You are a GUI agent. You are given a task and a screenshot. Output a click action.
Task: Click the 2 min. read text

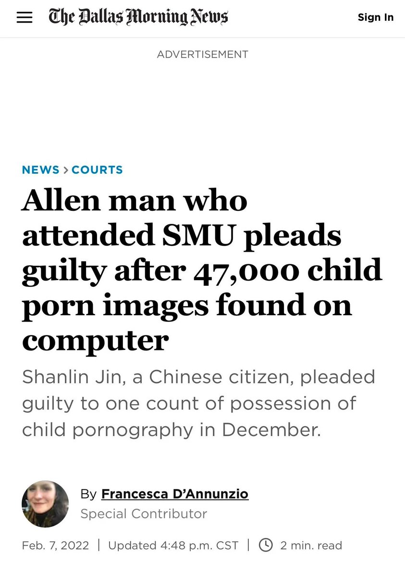coord(311,545)
